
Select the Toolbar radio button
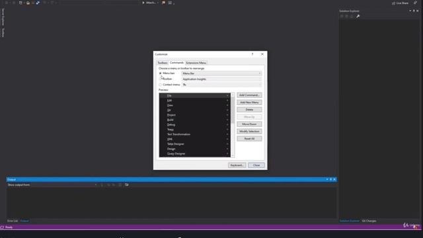pos(160,79)
